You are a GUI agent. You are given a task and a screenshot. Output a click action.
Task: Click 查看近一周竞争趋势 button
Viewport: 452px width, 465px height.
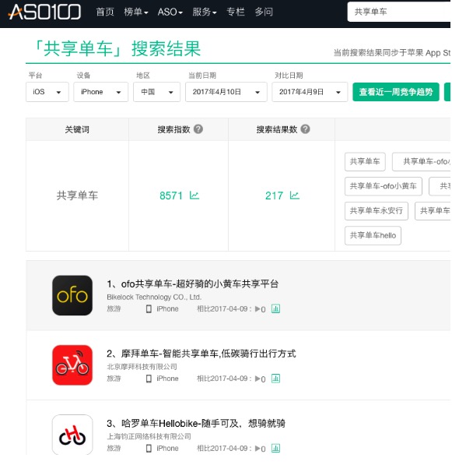[x=396, y=92]
